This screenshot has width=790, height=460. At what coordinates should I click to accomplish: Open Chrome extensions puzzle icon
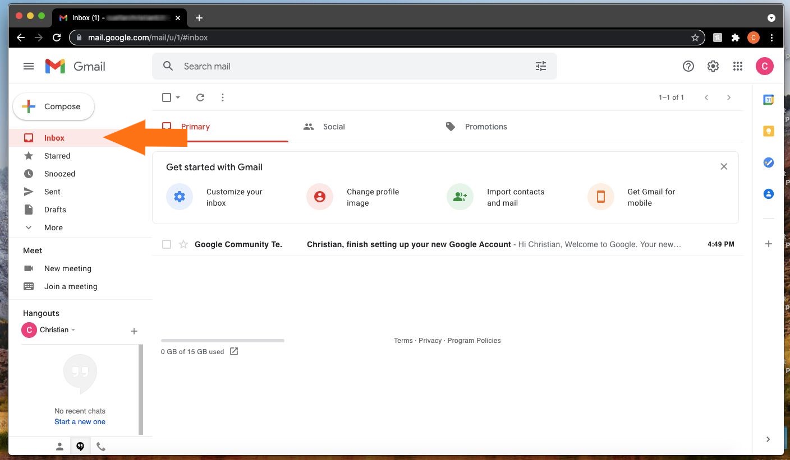[x=736, y=38]
